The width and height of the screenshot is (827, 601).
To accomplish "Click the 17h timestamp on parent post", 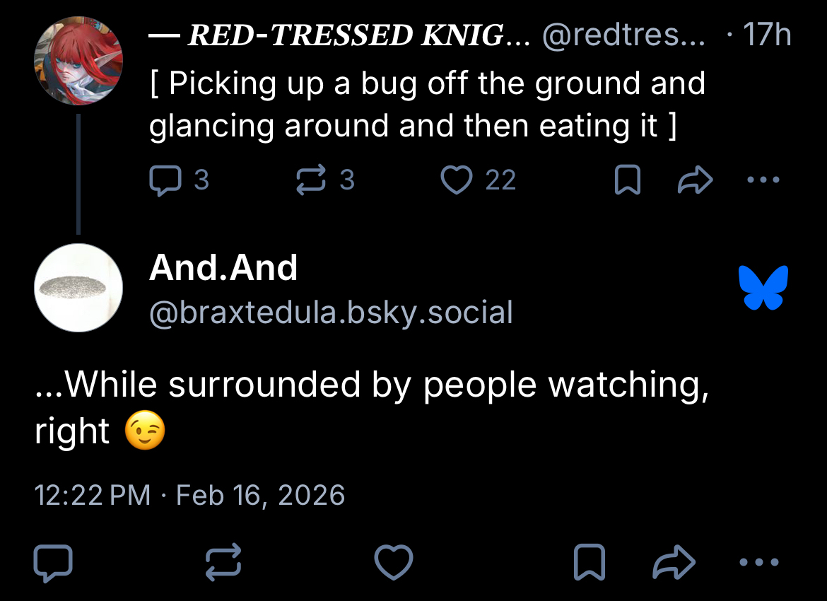I will coord(766,35).
